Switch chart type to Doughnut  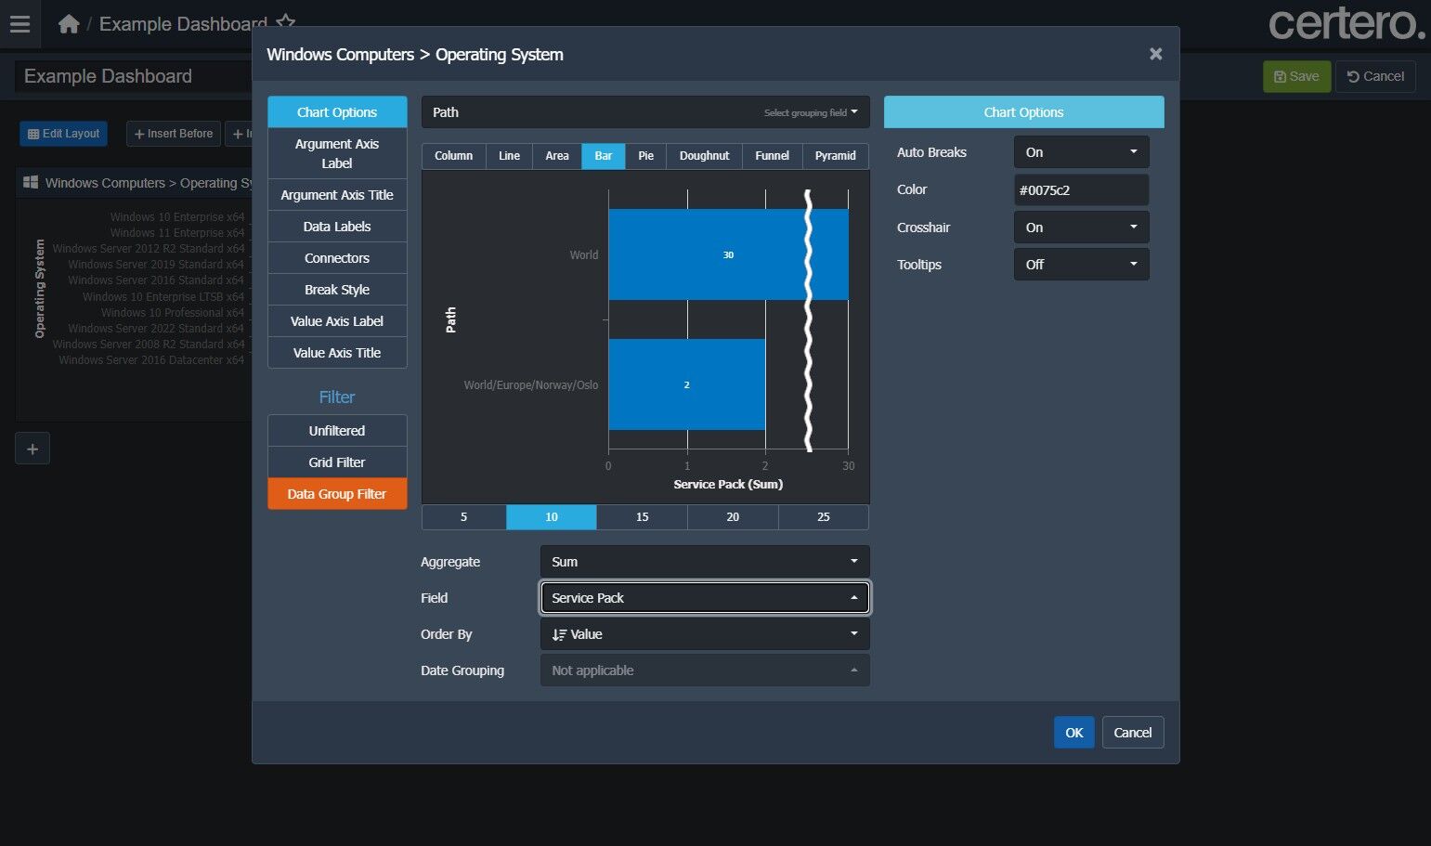pyautogui.click(x=704, y=156)
